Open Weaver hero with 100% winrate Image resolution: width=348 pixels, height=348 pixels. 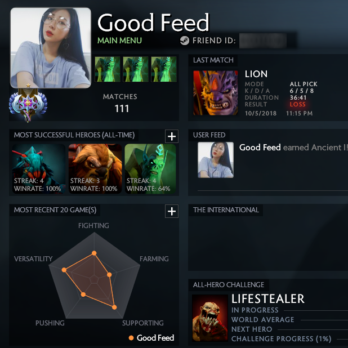pyautogui.click(x=39, y=169)
